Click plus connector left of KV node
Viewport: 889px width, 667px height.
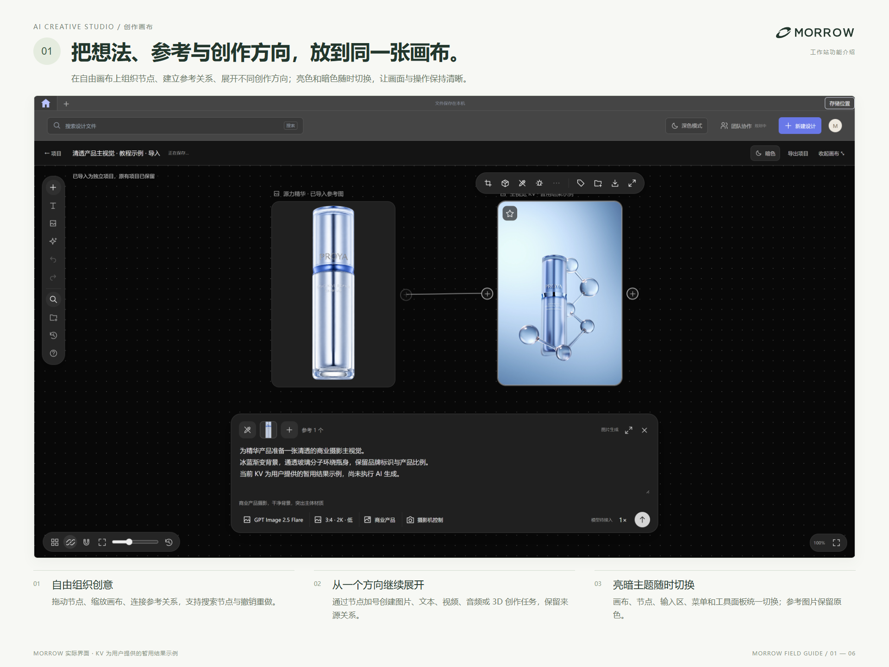pyautogui.click(x=487, y=294)
